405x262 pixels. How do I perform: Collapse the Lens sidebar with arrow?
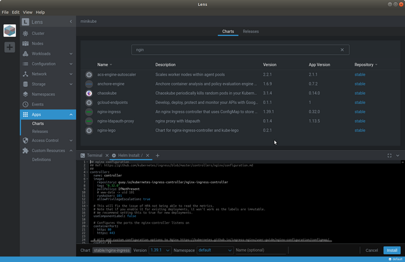pyautogui.click(x=71, y=22)
